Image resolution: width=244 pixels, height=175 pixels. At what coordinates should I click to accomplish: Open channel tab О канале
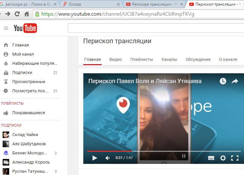(228, 60)
